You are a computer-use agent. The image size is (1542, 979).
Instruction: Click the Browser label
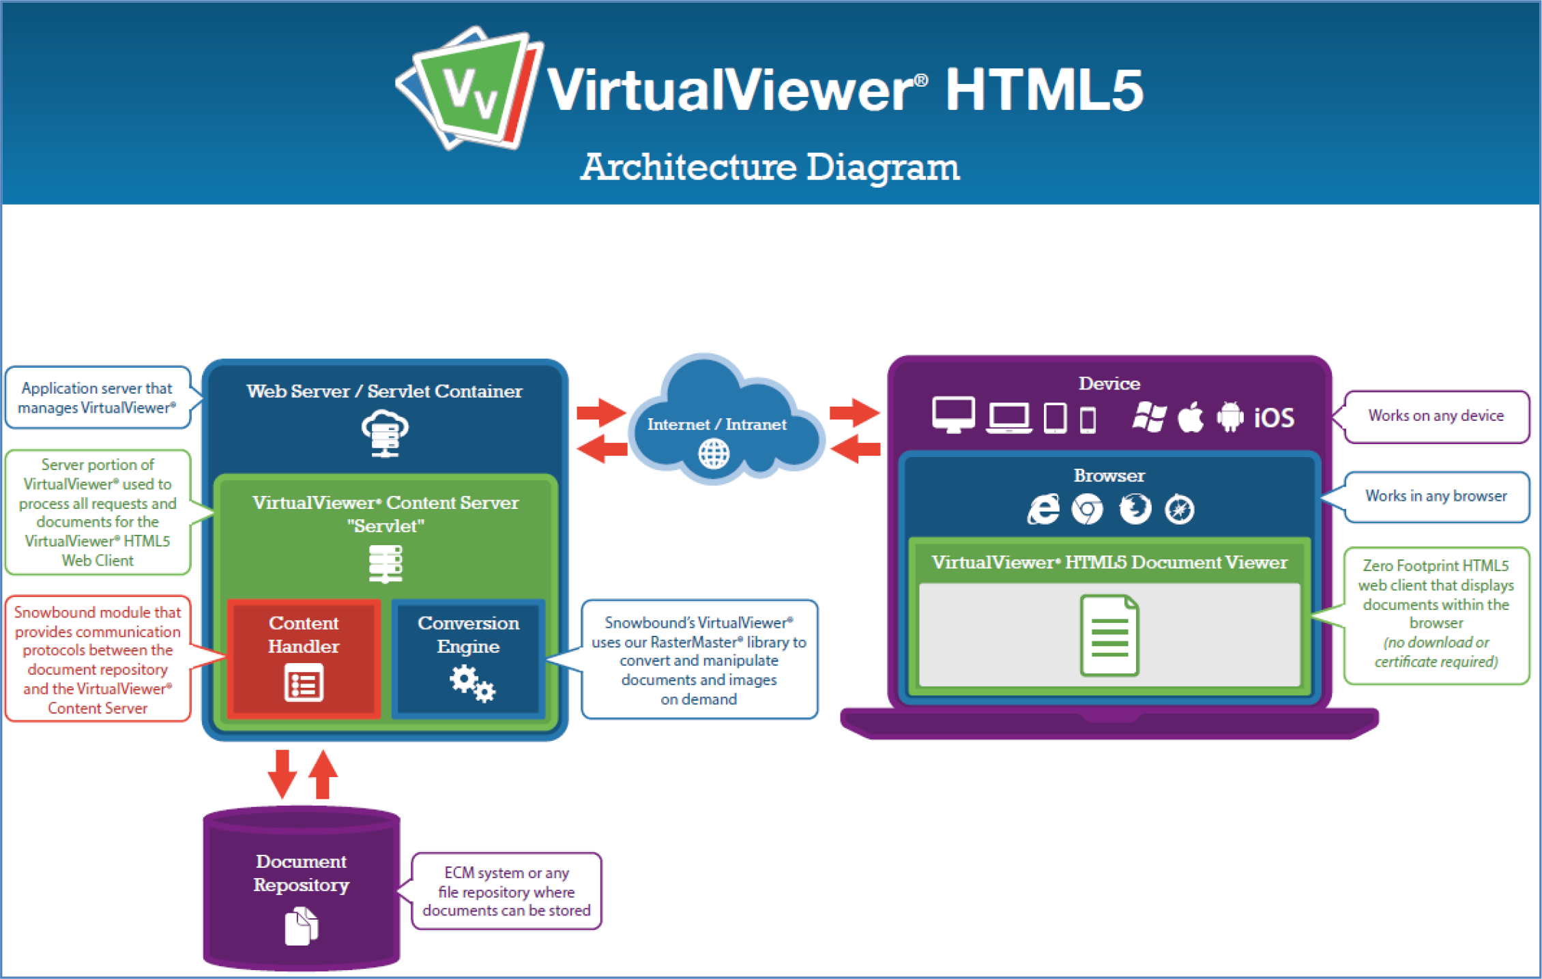1109,476
